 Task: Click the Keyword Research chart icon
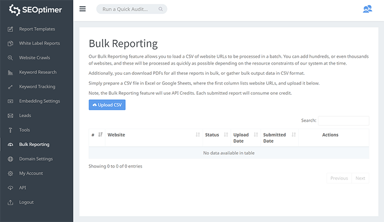click(10, 72)
